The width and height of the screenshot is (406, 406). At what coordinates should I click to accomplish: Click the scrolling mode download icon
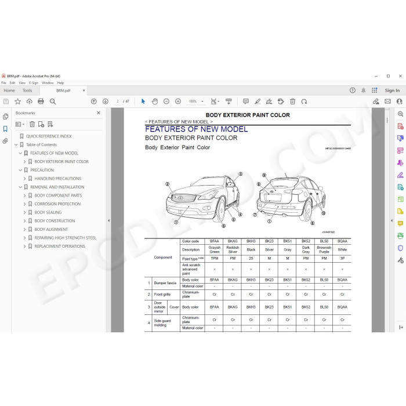pos(229,101)
